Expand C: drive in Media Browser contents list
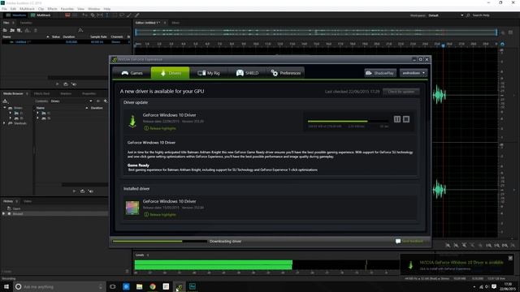Viewport: 520px width, 292px height. pyautogui.click(x=37, y=113)
